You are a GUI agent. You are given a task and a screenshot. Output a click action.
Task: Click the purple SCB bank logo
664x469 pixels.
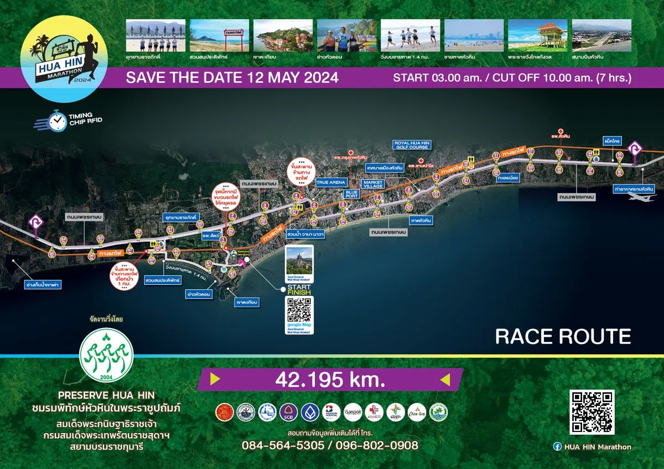tap(288, 411)
